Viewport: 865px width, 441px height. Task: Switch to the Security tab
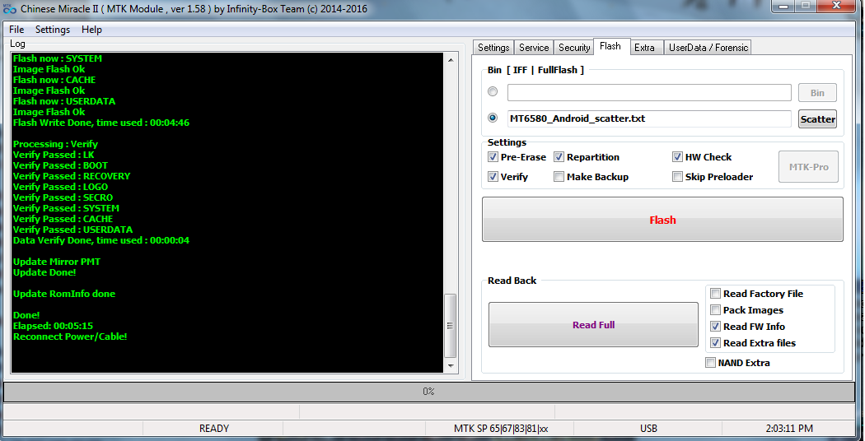(x=573, y=48)
